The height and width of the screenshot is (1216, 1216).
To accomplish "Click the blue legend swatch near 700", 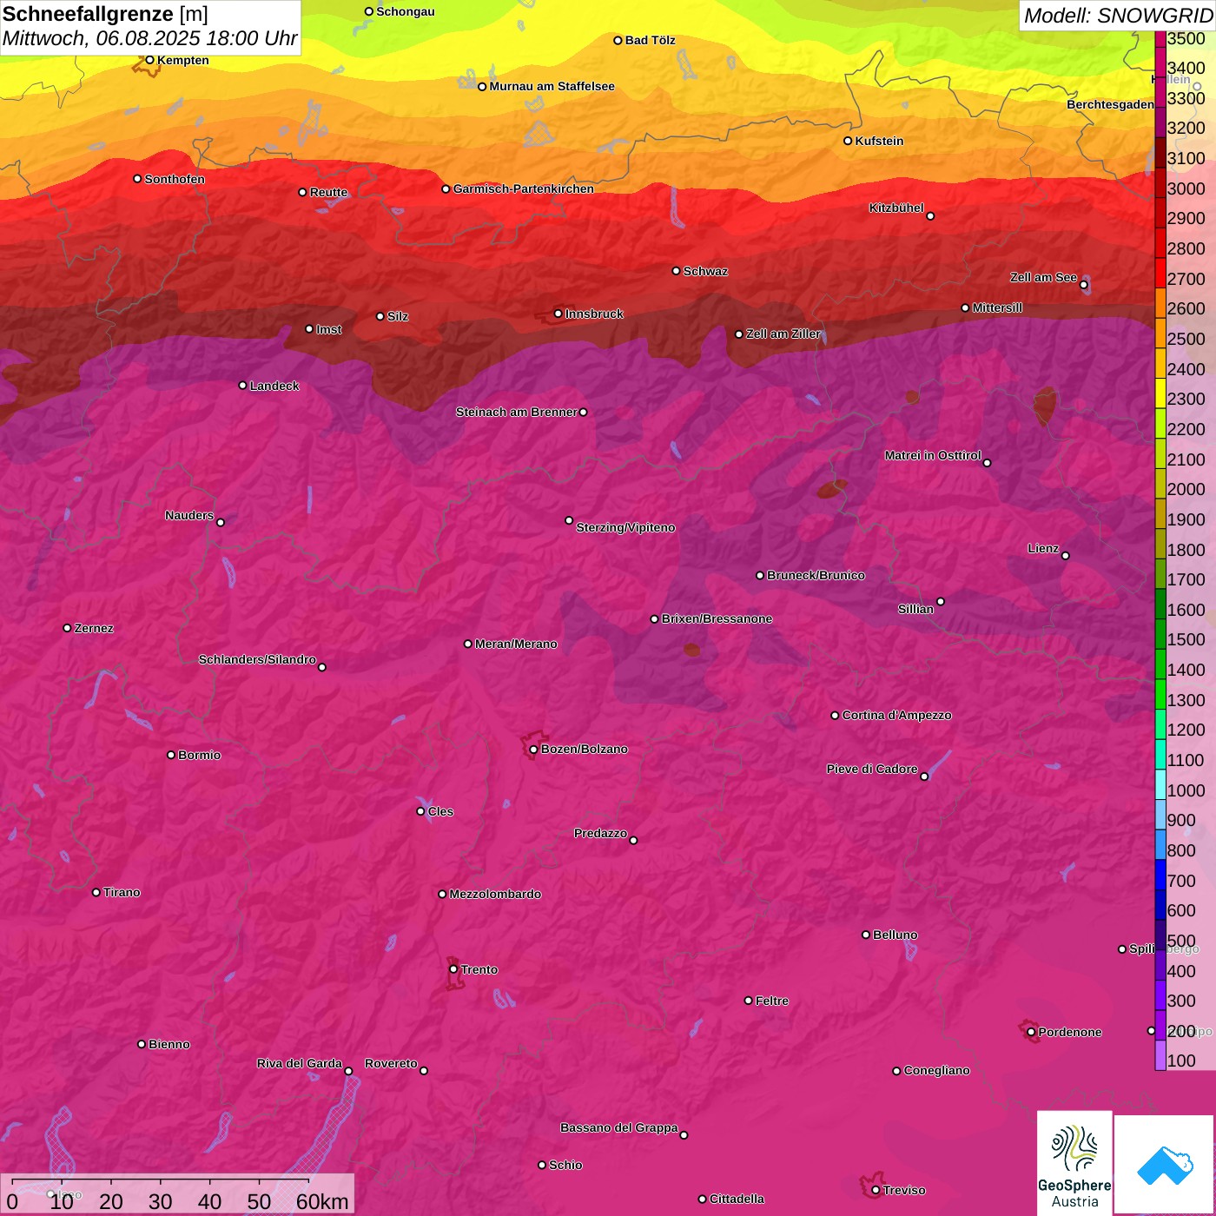I will point(1160,875).
